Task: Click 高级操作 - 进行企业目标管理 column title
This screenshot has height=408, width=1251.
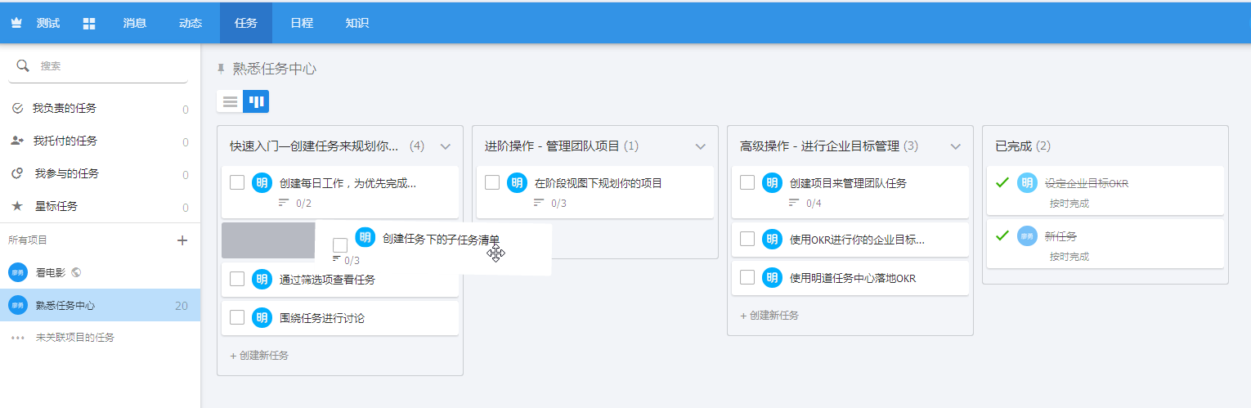Action: point(819,146)
